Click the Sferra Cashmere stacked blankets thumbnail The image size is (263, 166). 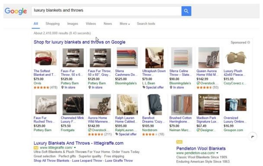pos(127,58)
